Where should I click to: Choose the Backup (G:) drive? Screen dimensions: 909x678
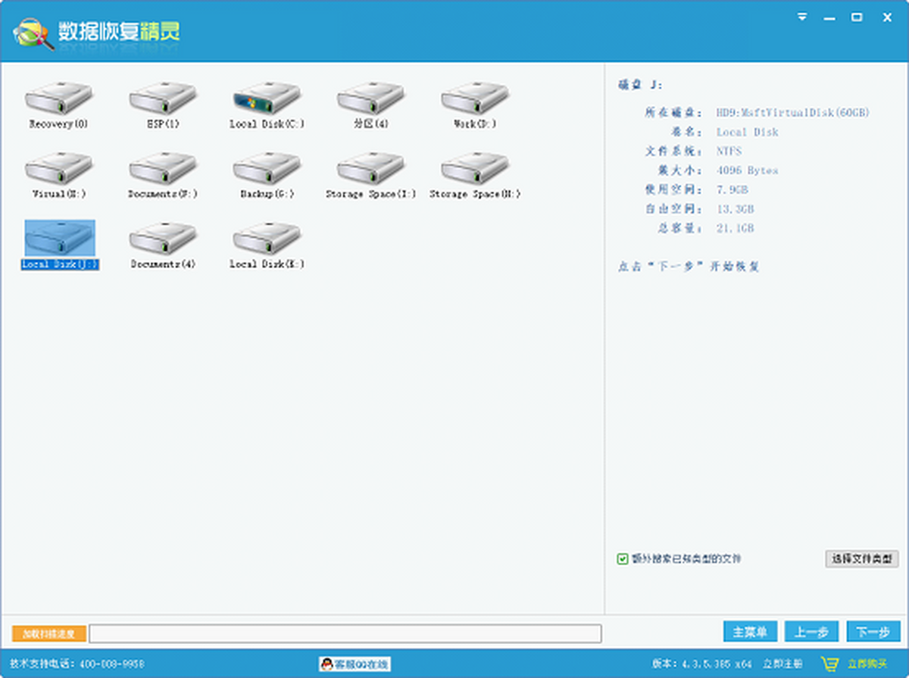click(267, 170)
